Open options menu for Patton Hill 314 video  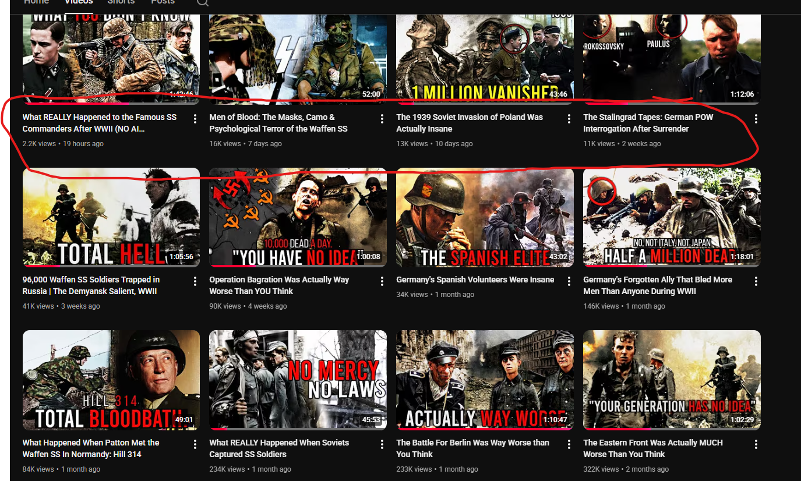tap(195, 444)
